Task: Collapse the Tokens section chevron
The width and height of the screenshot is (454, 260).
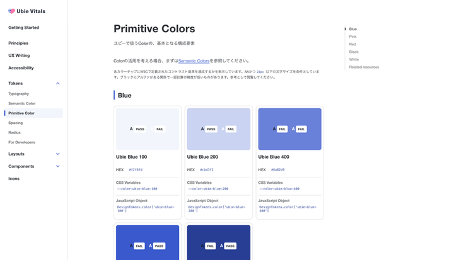Action: pyautogui.click(x=57, y=84)
